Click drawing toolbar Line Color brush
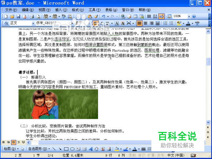 126,149
